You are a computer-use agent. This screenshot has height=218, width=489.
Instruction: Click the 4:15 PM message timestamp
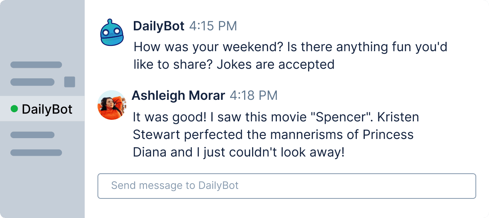click(x=213, y=26)
